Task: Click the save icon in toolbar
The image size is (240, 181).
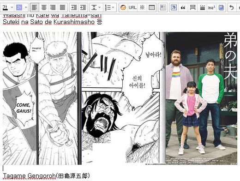Action: [221, 7]
